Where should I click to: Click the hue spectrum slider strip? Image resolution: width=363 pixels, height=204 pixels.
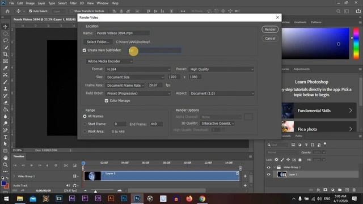coord(356,44)
